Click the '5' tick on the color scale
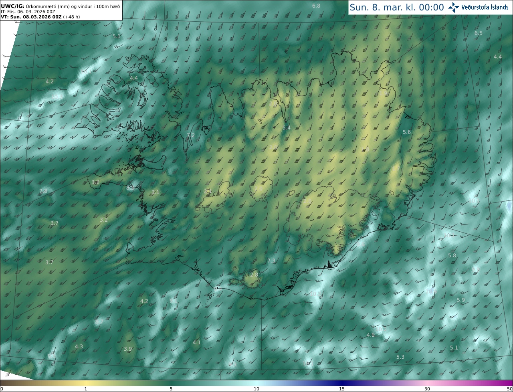Viewport: 513px width, 392px height. pyautogui.click(x=171, y=389)
